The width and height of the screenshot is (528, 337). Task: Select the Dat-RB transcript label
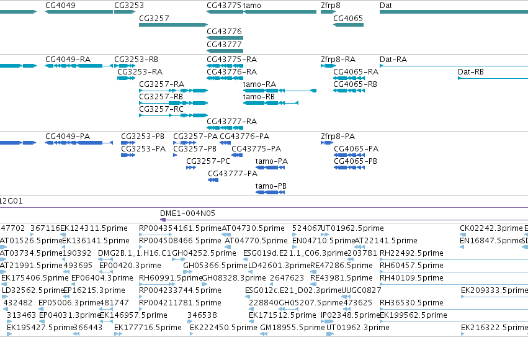pyautogui.click(x=471, y=72)
